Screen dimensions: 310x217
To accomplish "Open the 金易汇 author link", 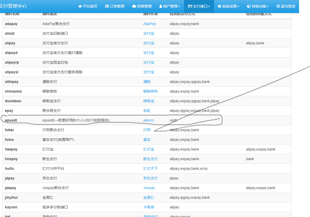I will point(149,198).
